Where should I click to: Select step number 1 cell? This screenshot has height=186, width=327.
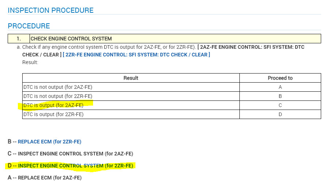(x=19, y=39)
